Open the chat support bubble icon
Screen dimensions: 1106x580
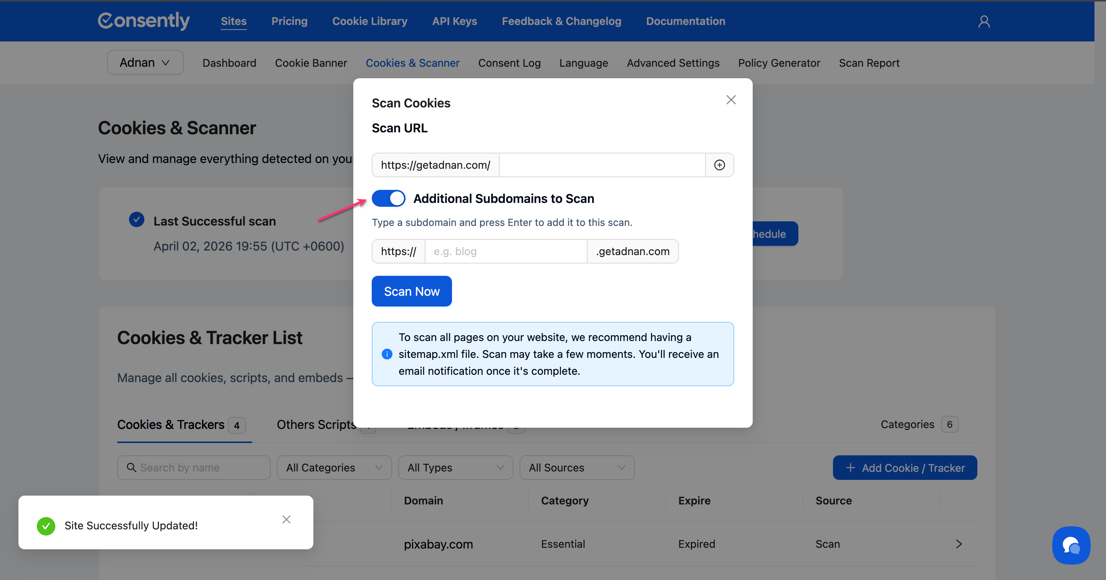point(1071,545)
